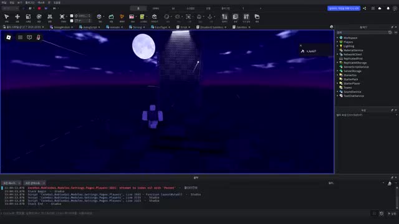This screenshot has height=224, width=399.
Task: Activate the Move tool
Action: tap(17, 17)
